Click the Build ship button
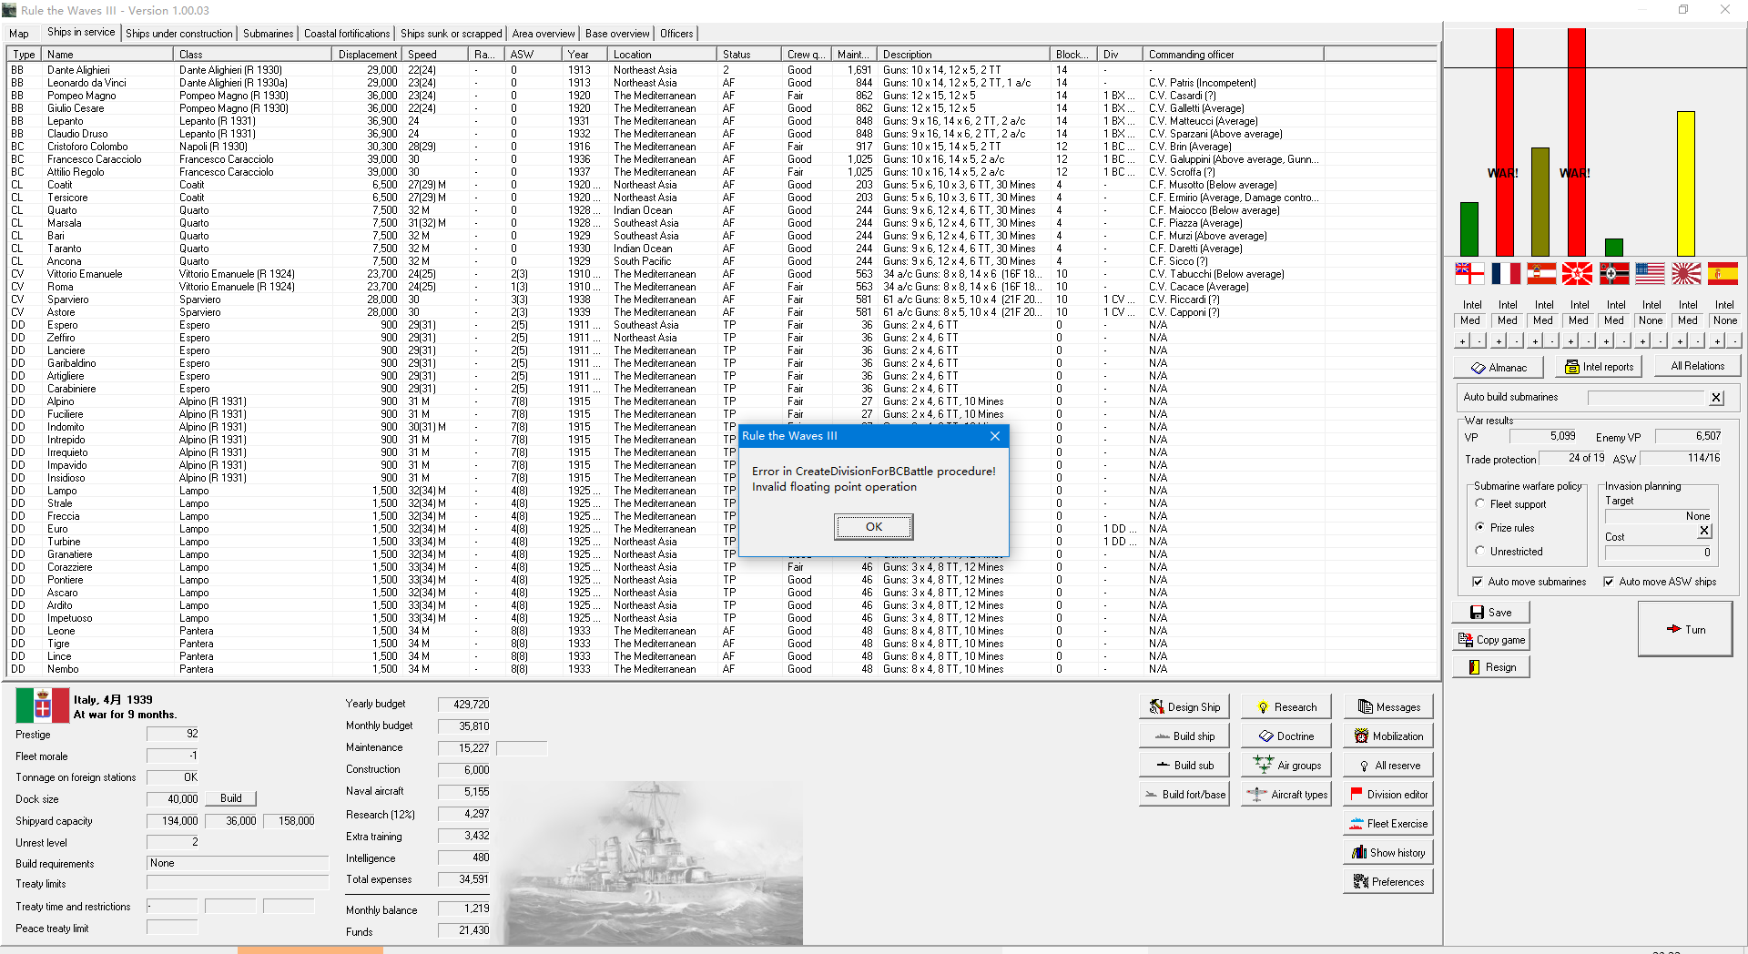 point(1184,736)
